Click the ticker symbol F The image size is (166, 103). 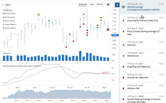(x=3, y=5)
